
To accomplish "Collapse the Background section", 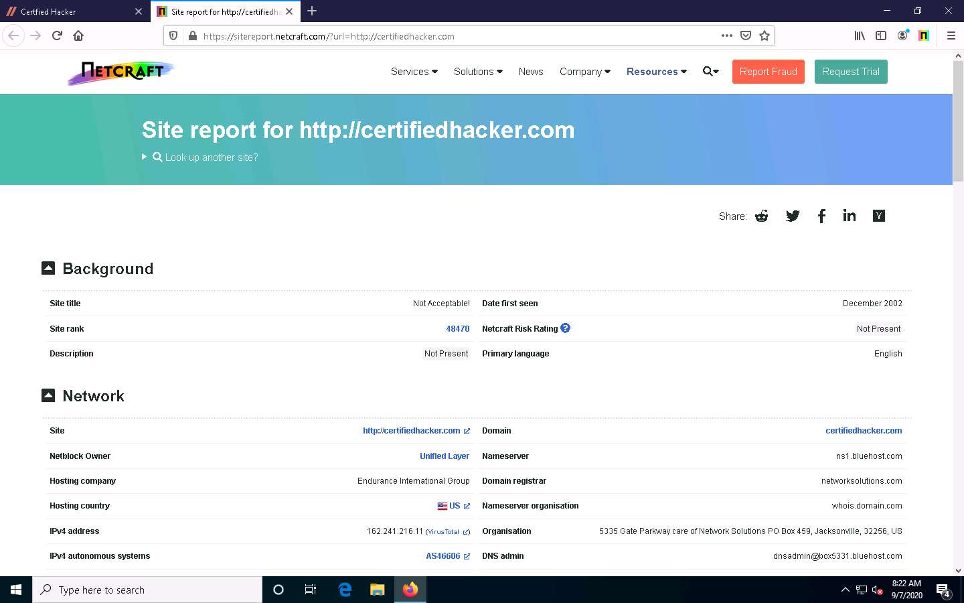I will (x=48, y=268).
